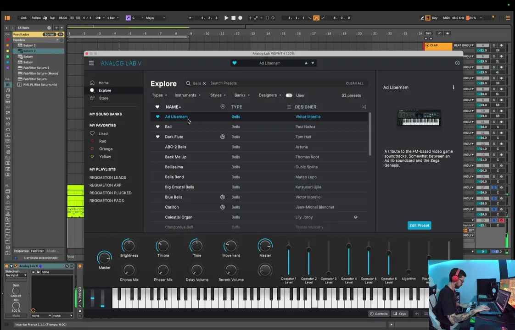Click Tap tempo button
Image resolution: width=515 pixels, height=330 pixels.
(52, 18)
